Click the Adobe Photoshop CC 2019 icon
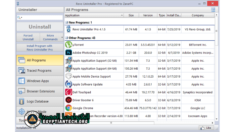Image resolution: width=231 pixels, height=132 pixels. pos(69,52)
